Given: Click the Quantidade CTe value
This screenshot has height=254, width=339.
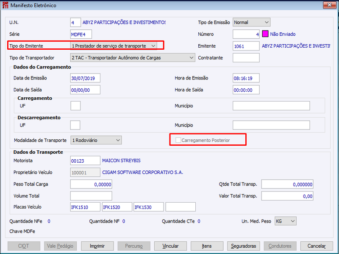Looking at the screenshot, I should click(x=199, y=221).
